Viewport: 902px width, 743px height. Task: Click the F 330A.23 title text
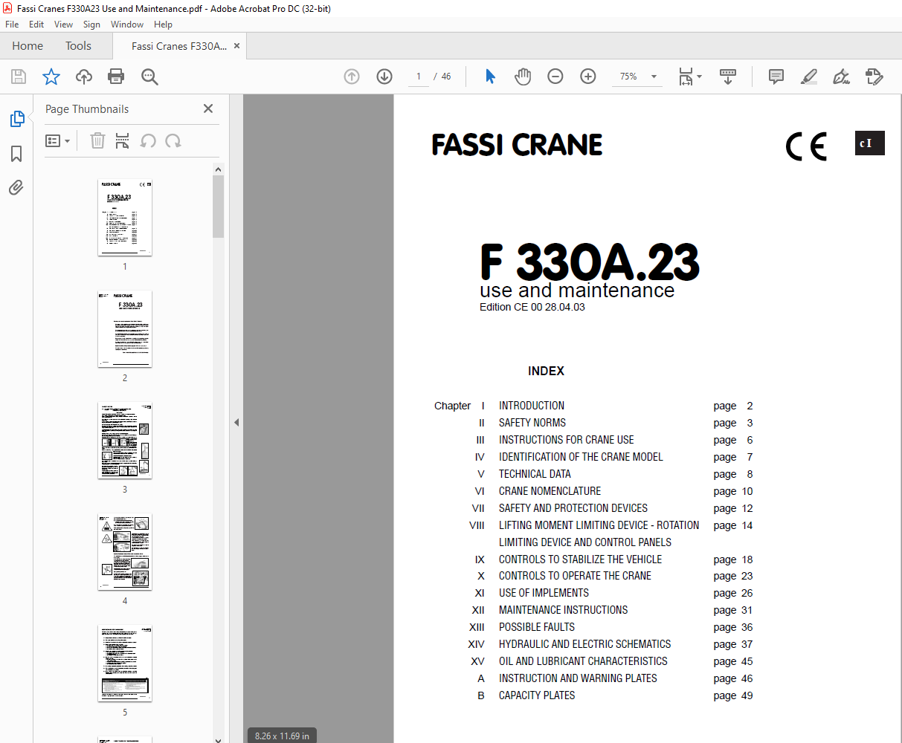(590, 262)
